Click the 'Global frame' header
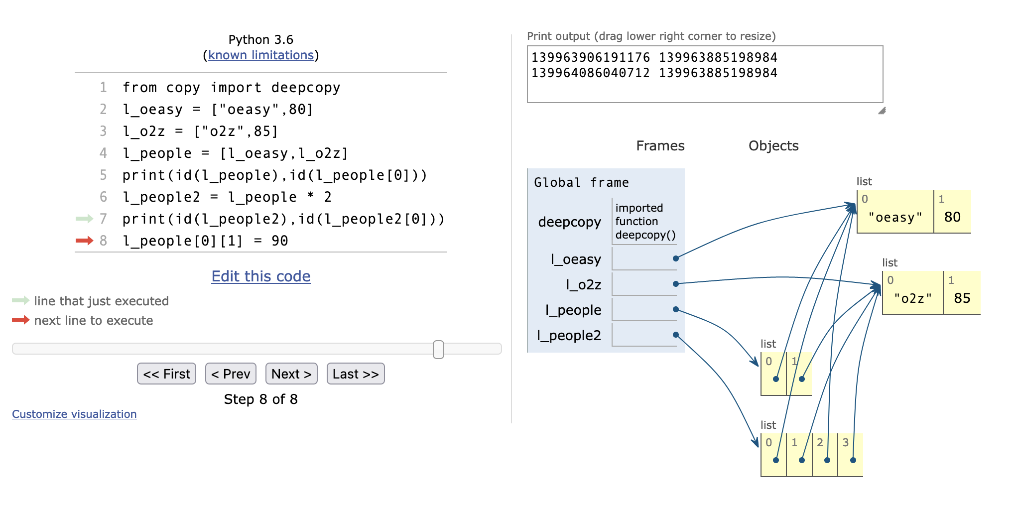This screenshot has width=1017, height=511. point(581,182)
